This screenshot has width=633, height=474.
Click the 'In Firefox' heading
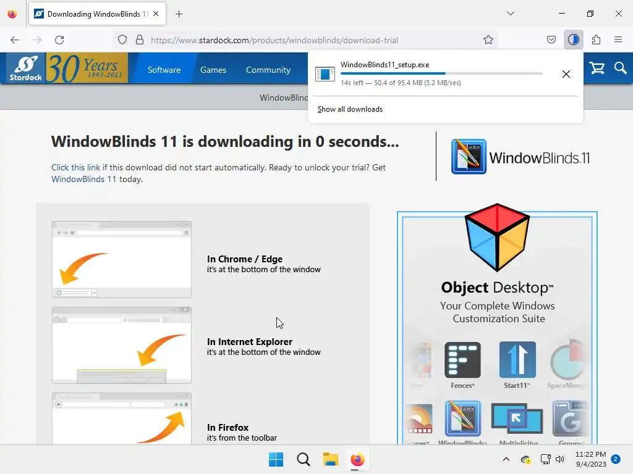coord(227,428)
